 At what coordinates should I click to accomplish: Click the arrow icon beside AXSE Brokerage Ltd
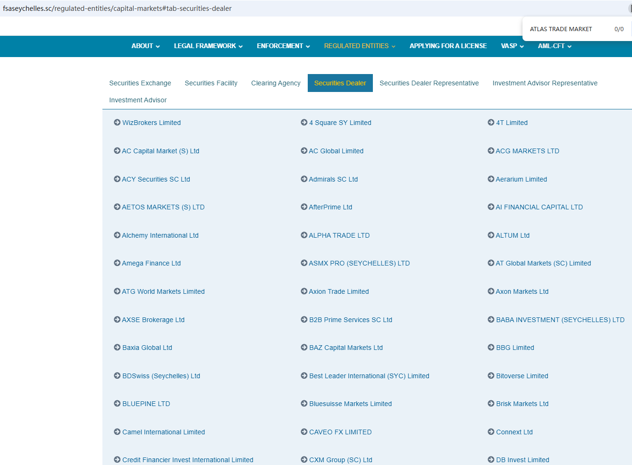pyautogui.click(x=117, y=320)
